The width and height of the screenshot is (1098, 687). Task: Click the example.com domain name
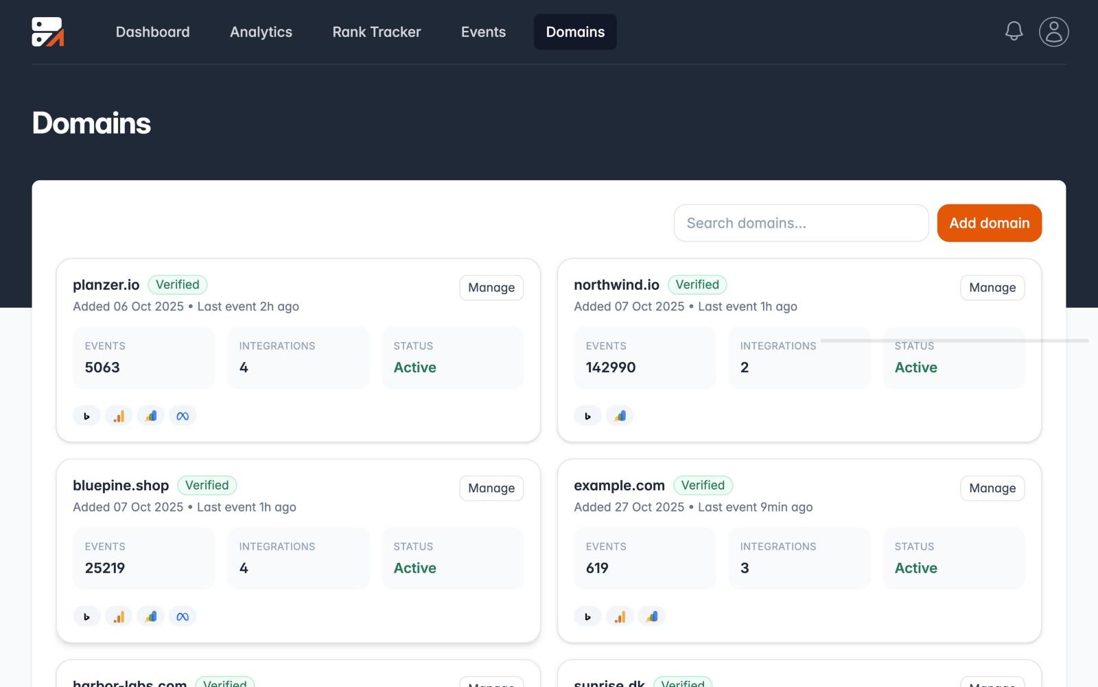coord(619,485)
